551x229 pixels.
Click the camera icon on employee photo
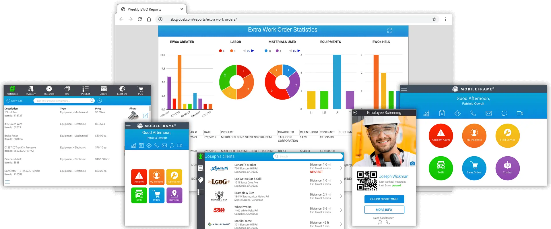(412, 163)
